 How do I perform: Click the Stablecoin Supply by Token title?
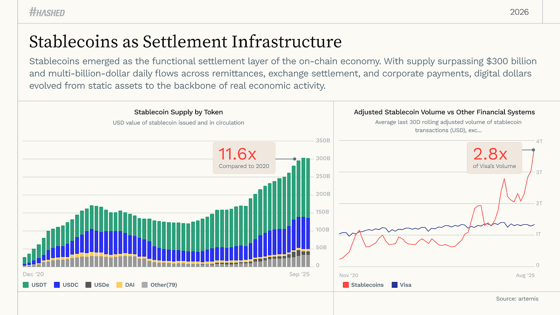point(178,112)
